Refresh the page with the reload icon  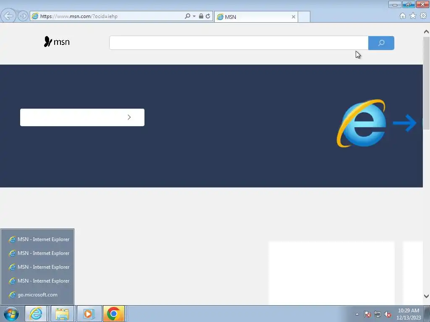[x=208, y=16]
